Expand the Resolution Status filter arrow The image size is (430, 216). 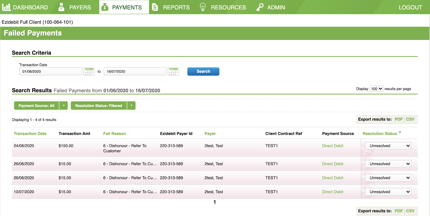(x=131, y=106)
